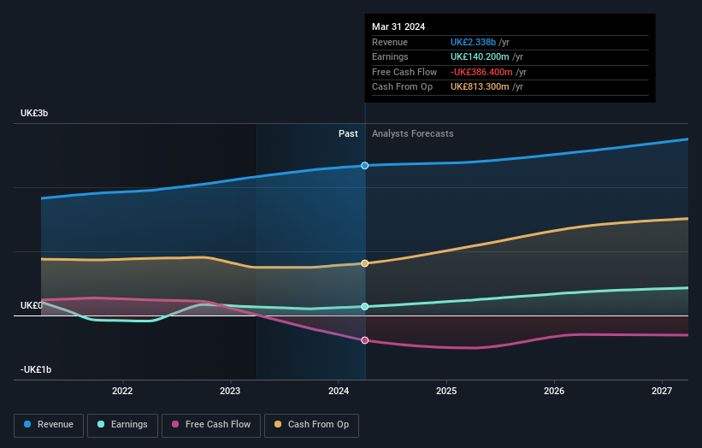Click the Earnings row label in tooltip
Image resolution: width=702 pixels, height=448 pixels.
[x=391, y=56]
